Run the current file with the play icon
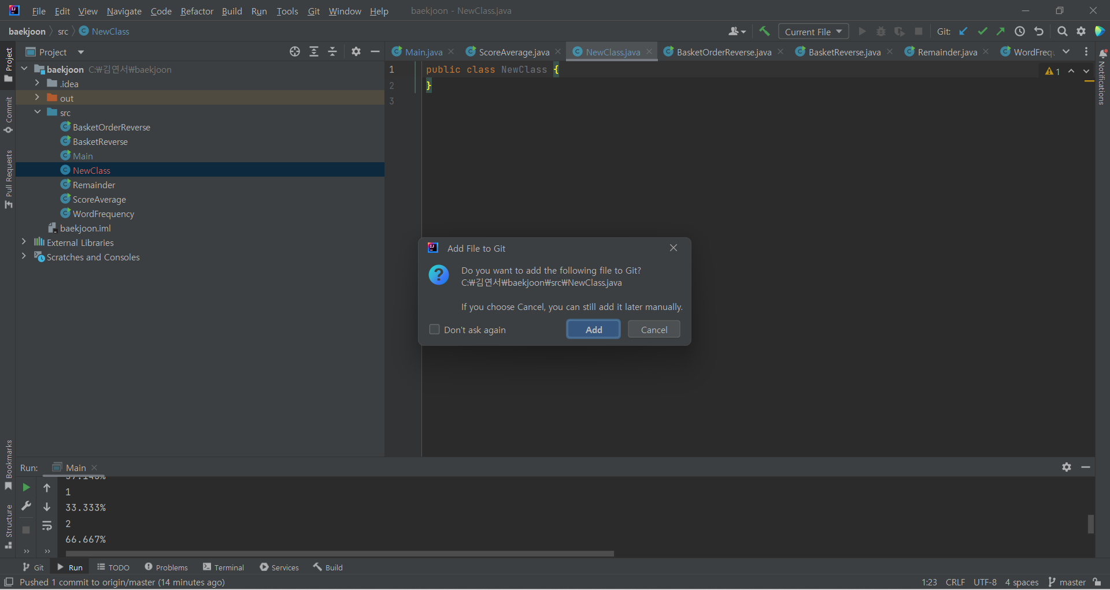This screenshot has width=1110, height=590. 862,31
